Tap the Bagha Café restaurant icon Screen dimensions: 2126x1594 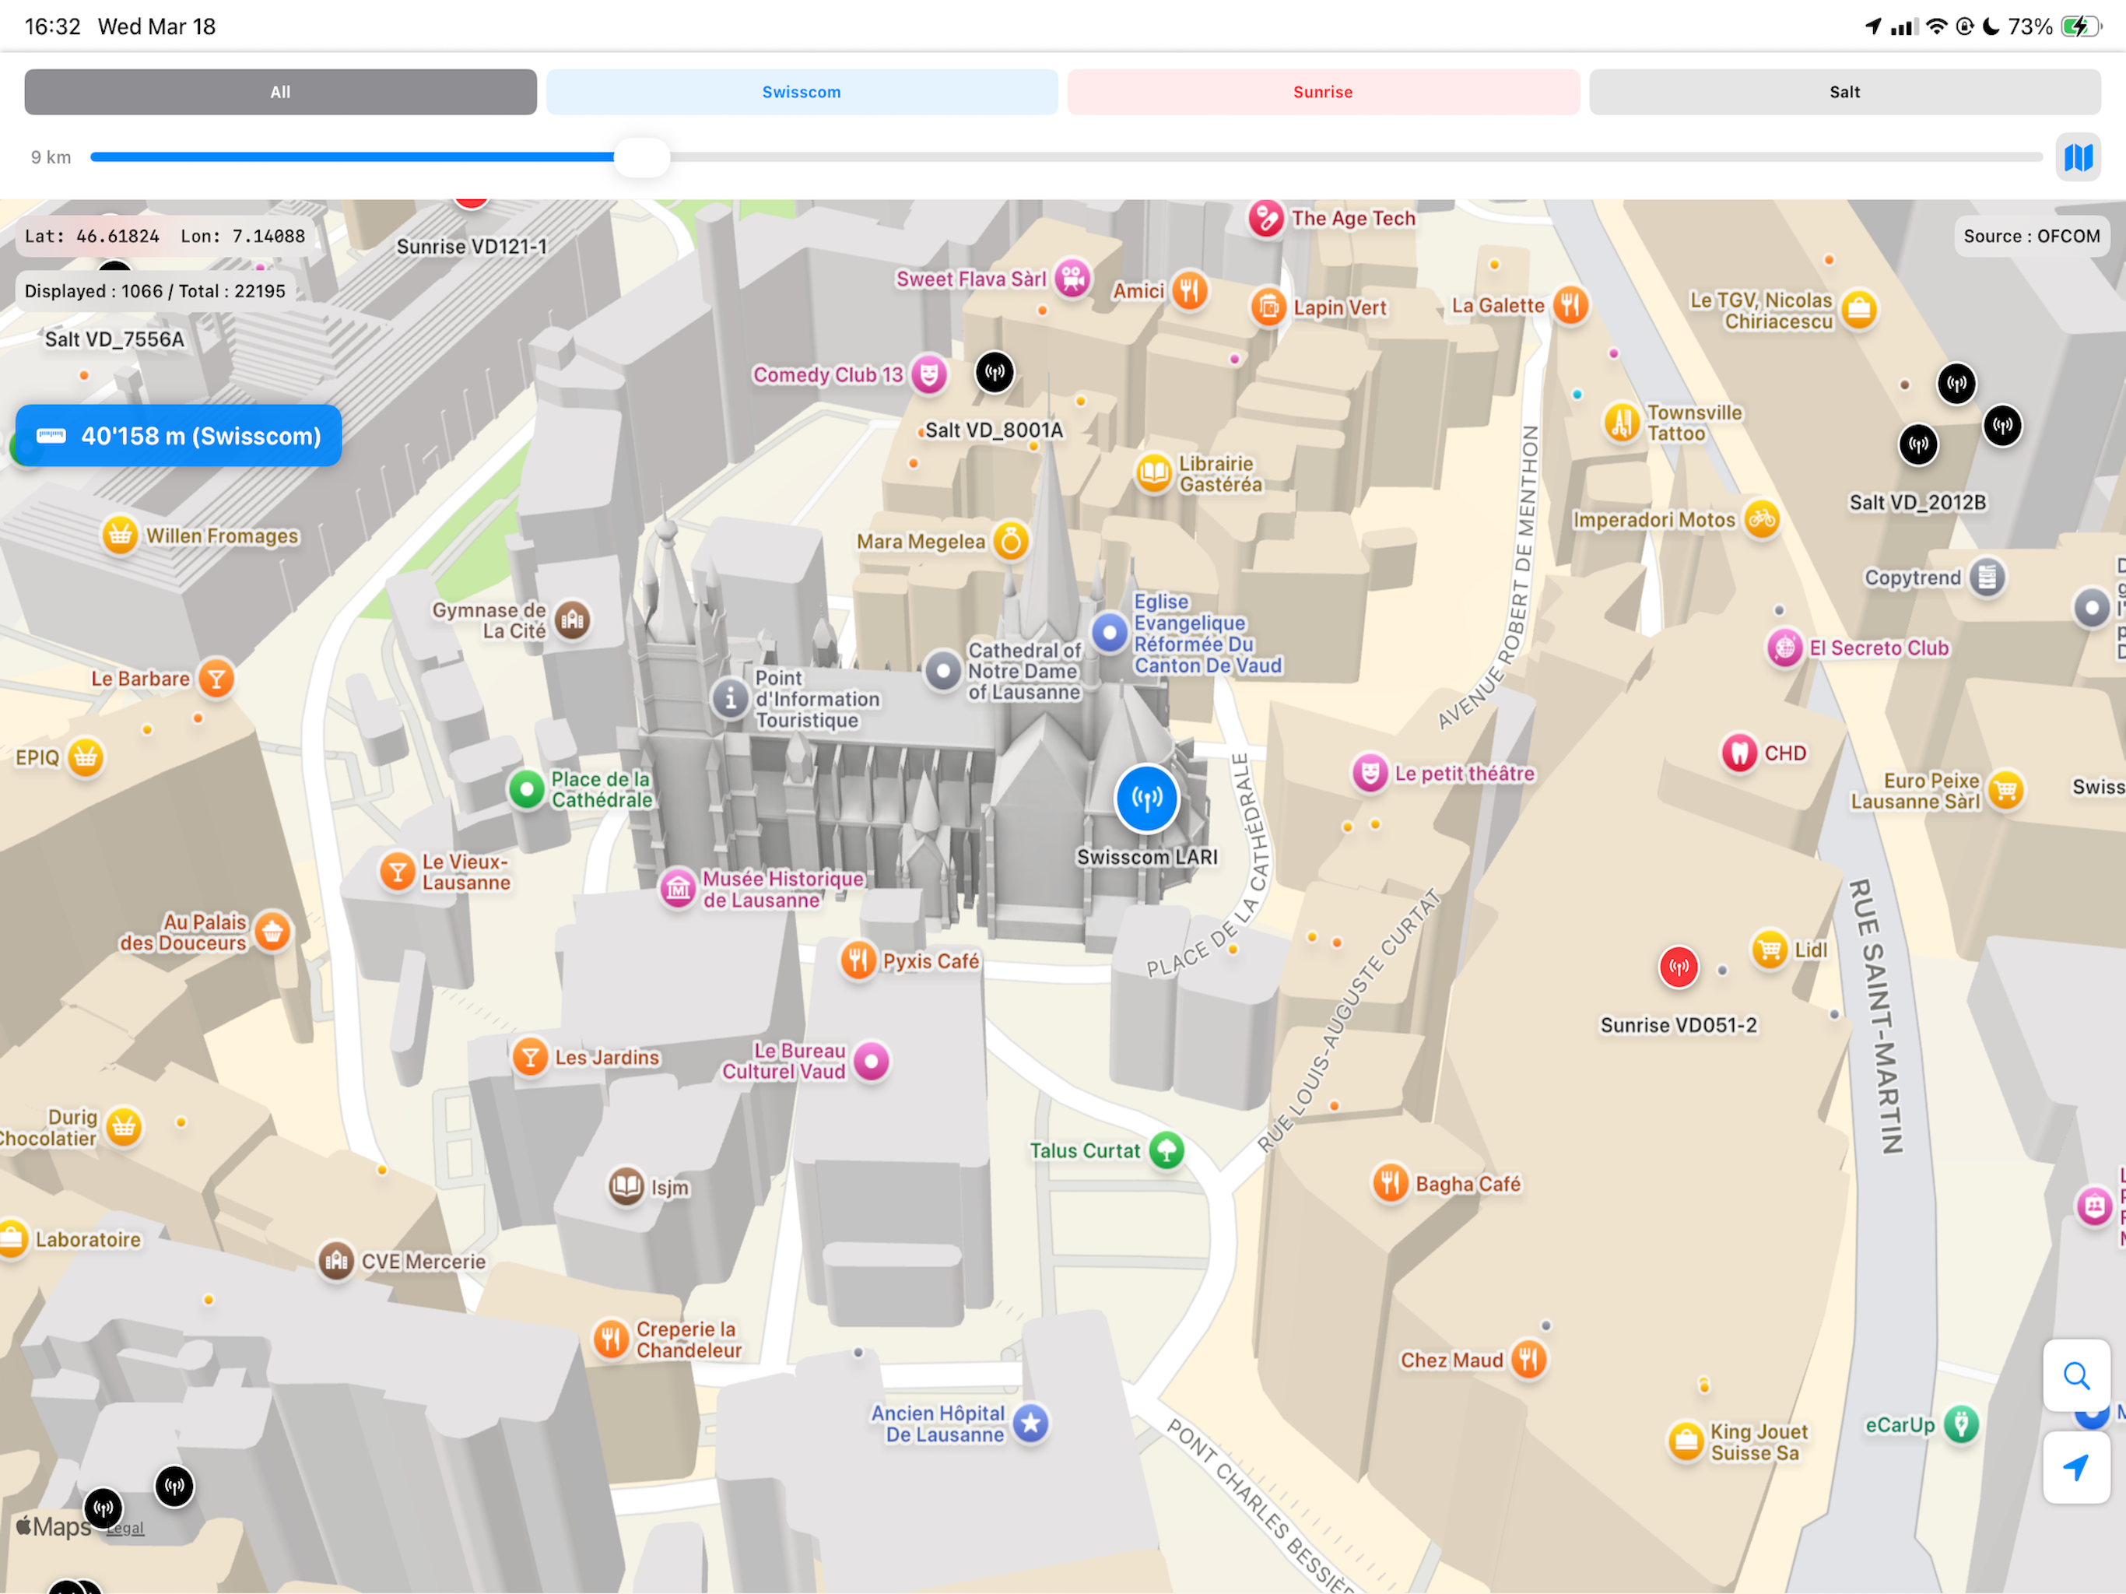coord(1390,1182)
